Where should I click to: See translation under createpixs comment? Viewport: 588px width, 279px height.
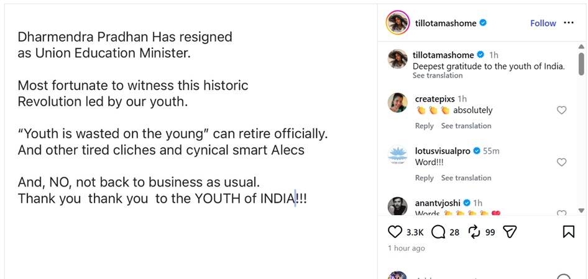pyautogui.click(x=466, y=126)
